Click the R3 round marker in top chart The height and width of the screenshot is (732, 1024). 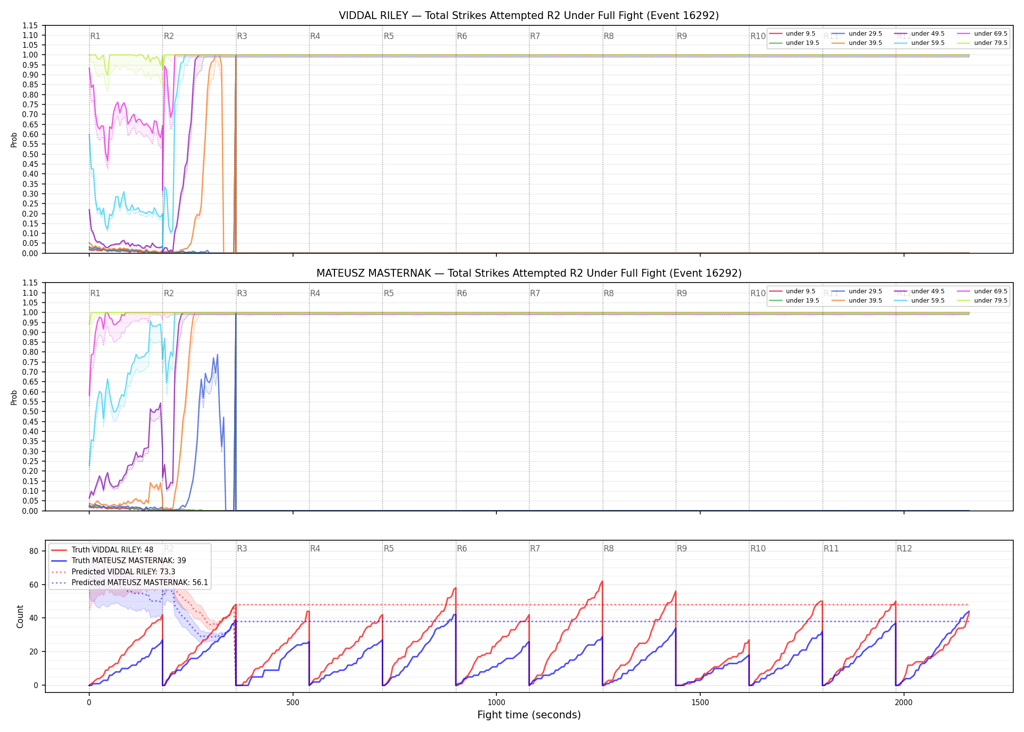pyautogui.click(x=242, y=36)
